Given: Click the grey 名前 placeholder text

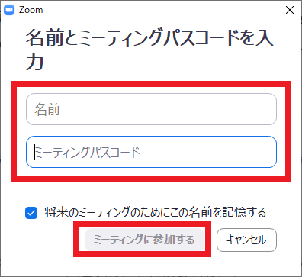Looking at the screenshot, I should [47, 109].
